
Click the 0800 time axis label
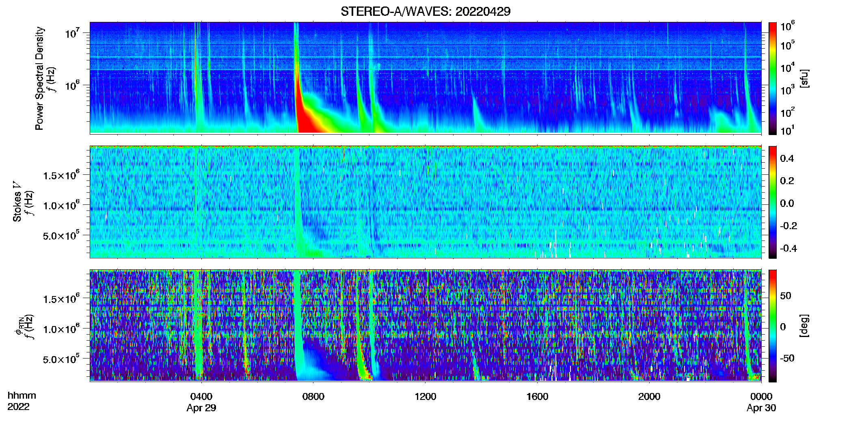313,397
